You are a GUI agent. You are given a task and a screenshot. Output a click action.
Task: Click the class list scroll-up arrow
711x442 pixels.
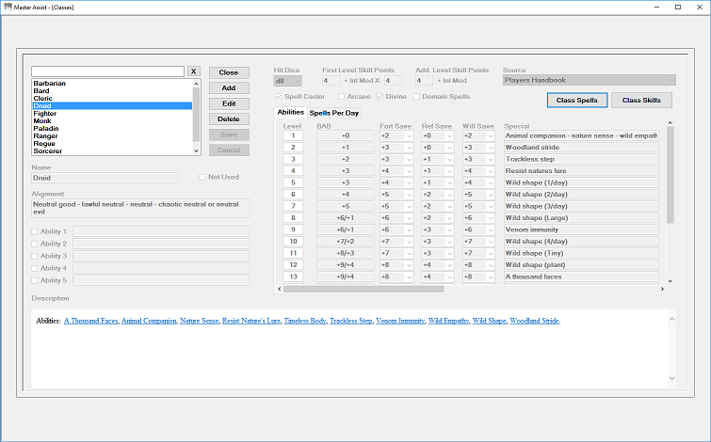coord(196,84)
